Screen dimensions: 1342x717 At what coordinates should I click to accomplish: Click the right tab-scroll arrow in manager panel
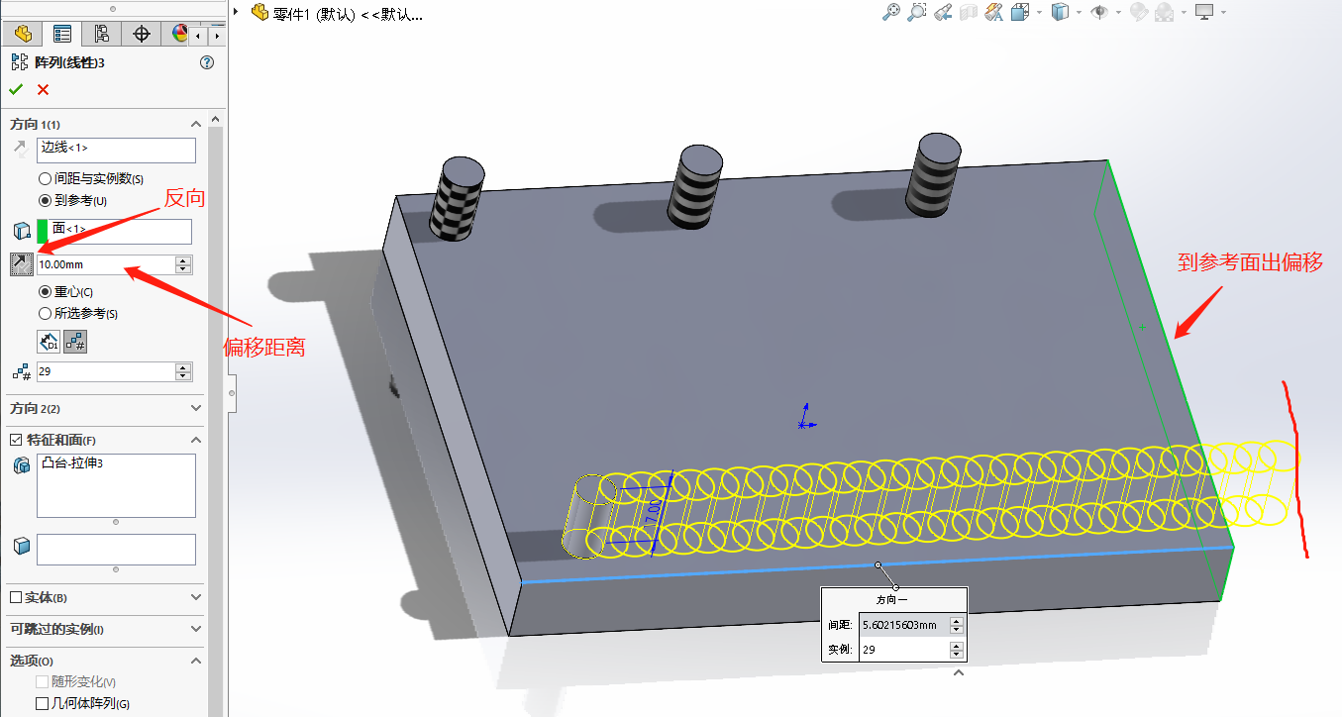[216, 35]
